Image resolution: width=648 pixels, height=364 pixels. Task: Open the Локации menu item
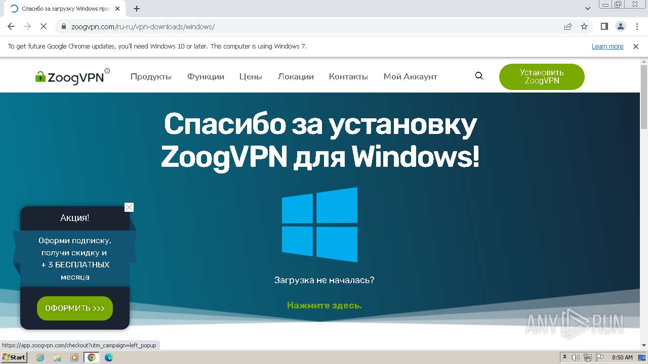(x=296, y=77)
